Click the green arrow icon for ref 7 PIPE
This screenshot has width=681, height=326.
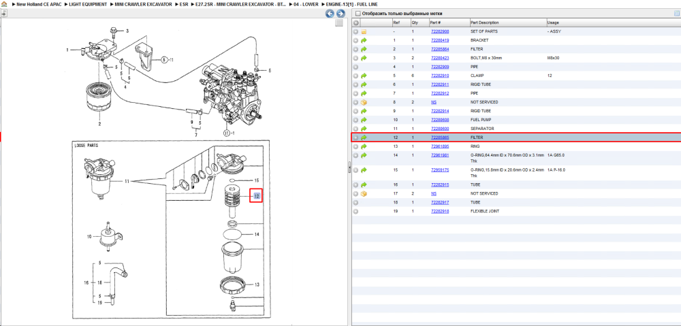coord(364,93)
